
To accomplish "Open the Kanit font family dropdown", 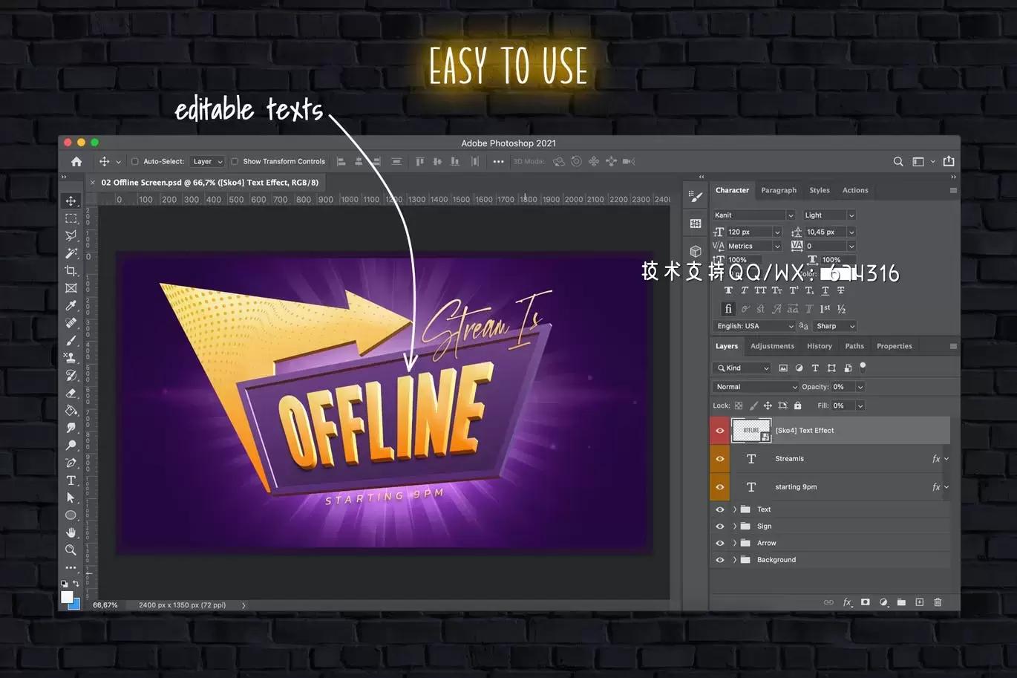I will pos(753,215).
